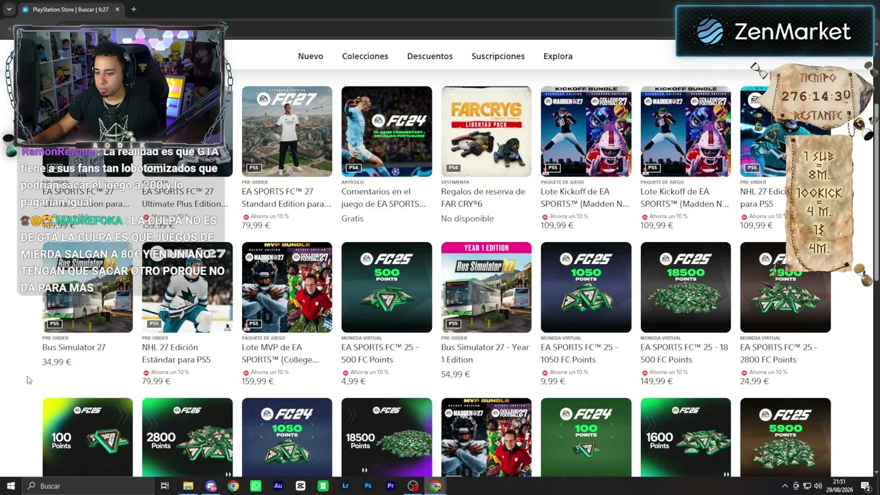Image resolution: width=880 pixels, height=495 pixels.
Task: Open the Colecciones menu item
Action: 365,56
